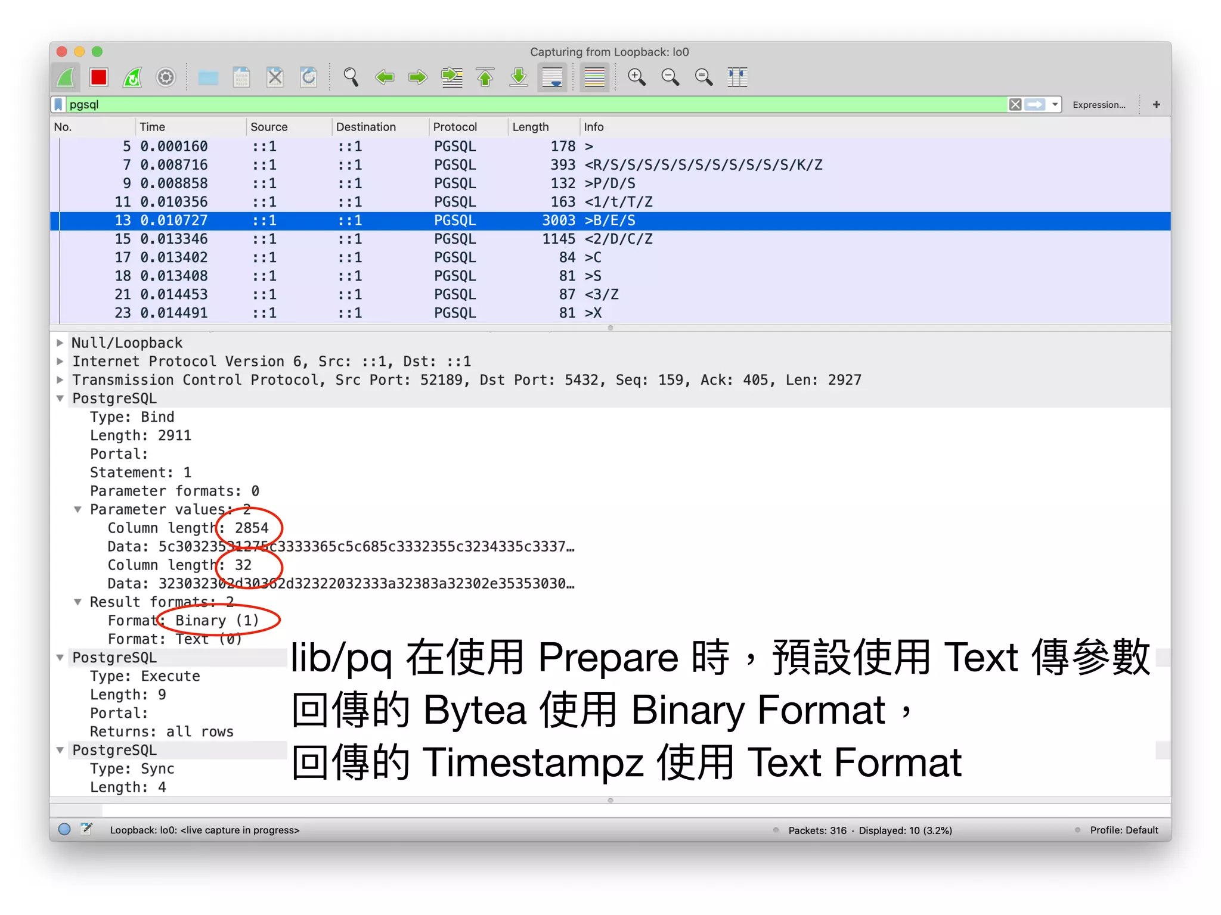Click the start capture shark fin icon
Viewport: 1221px width, 915px height.
pos(66,77)
